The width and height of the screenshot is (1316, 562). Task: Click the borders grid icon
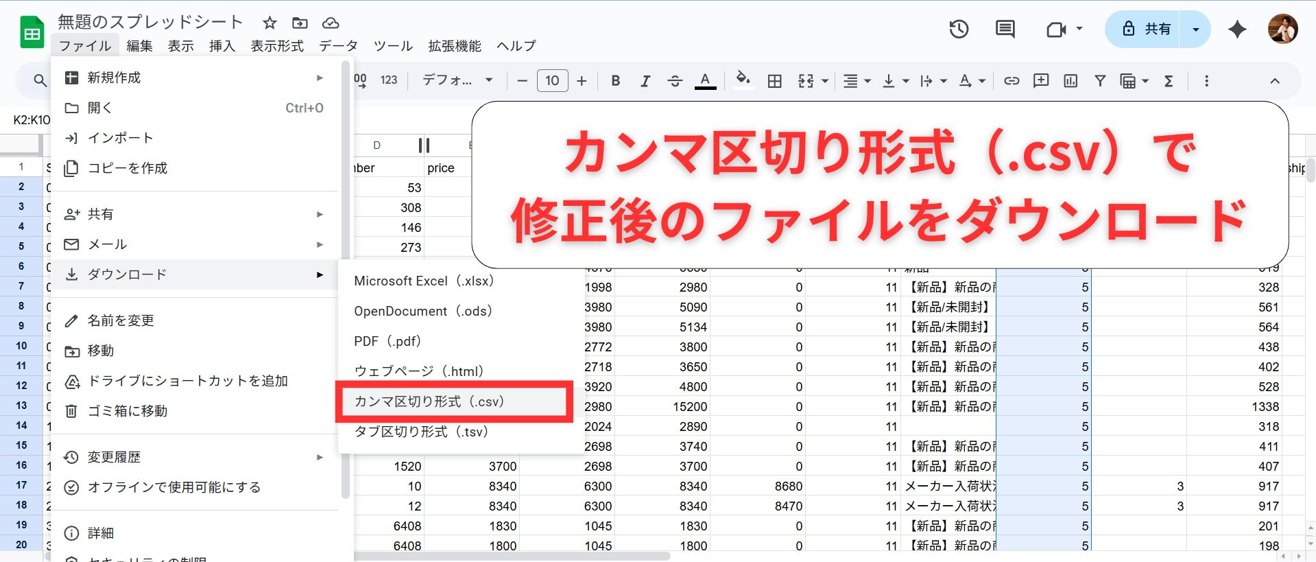point(774,81)
